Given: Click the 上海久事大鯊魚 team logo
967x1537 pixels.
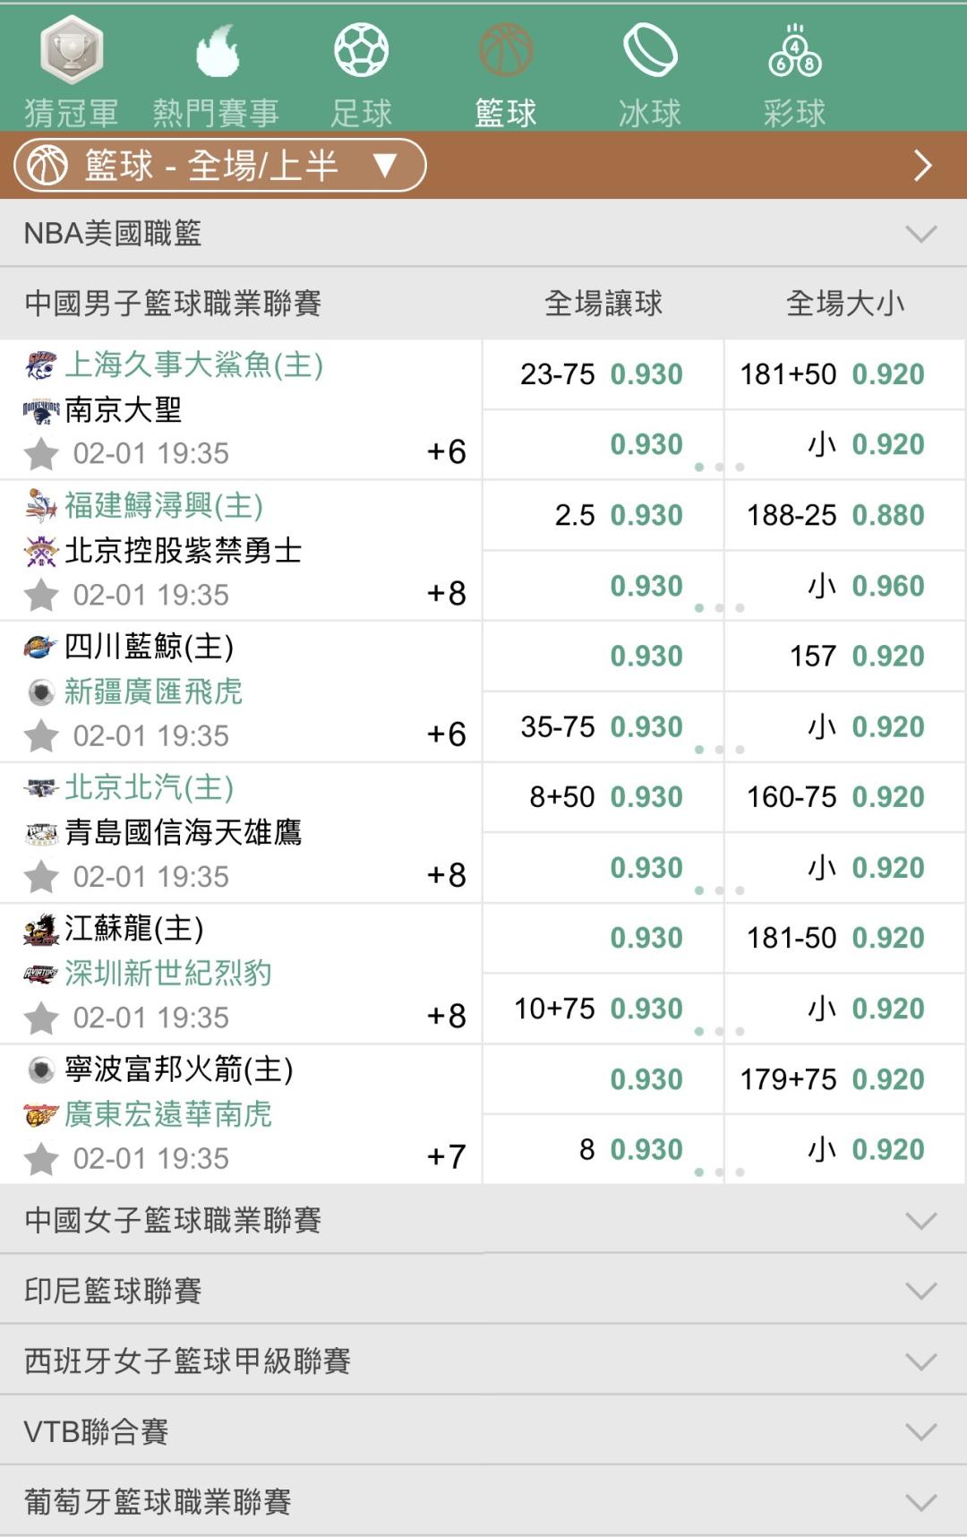Looking at the screenshot, I should 41,365.
